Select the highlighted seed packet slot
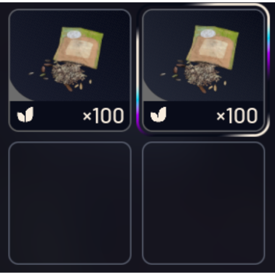The height and width of the screenshot is (275, 275). pos(203,70)
